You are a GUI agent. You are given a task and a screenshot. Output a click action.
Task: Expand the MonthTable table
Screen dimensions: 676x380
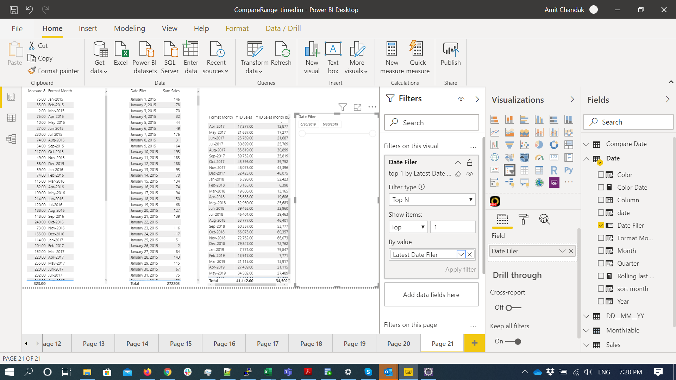point(586,331)
